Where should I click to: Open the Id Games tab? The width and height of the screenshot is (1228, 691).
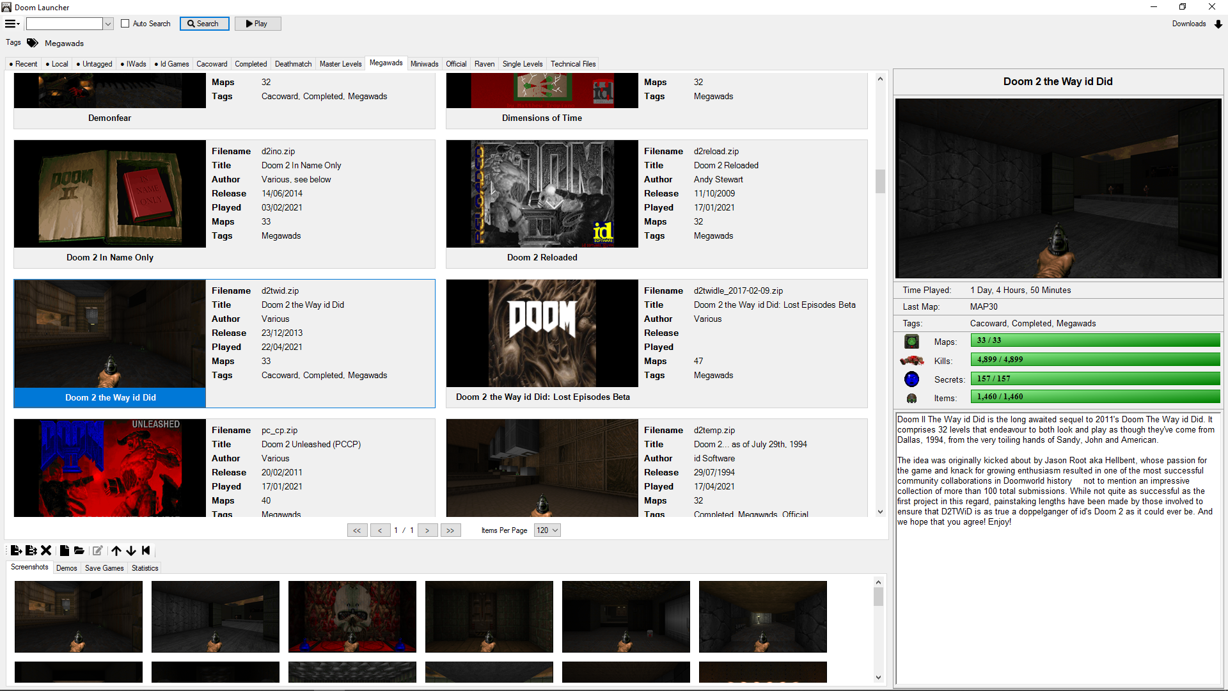171,64
